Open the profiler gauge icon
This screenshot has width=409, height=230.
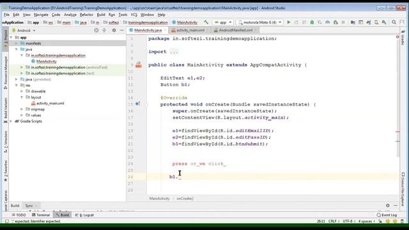click(328, 22)
